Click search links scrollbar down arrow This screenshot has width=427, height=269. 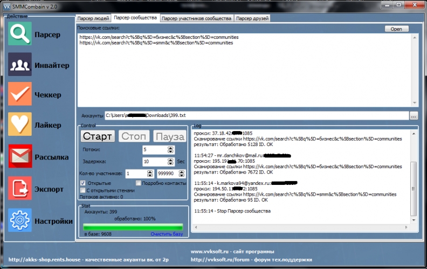coord(415,103)
